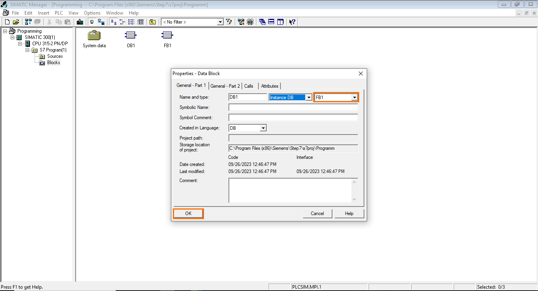Open the Insert menu
The width and height of the screenshot is (538, 291).
(x=44, y=13)
